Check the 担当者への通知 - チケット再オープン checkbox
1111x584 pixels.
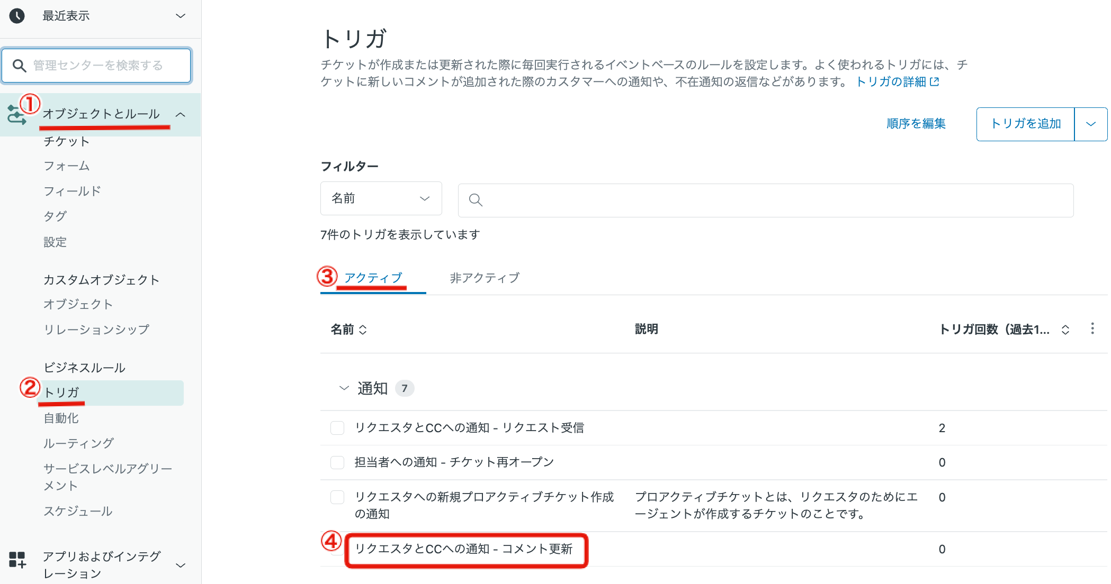pyautogui.click(x=337, y=462)
